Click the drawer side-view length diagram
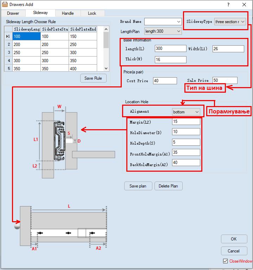This screenshot has width=253, height=270. [x=61, y=227]
